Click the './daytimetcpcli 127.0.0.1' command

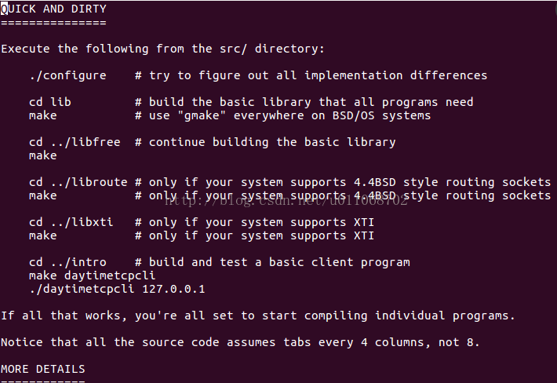(x=117, y=289)
